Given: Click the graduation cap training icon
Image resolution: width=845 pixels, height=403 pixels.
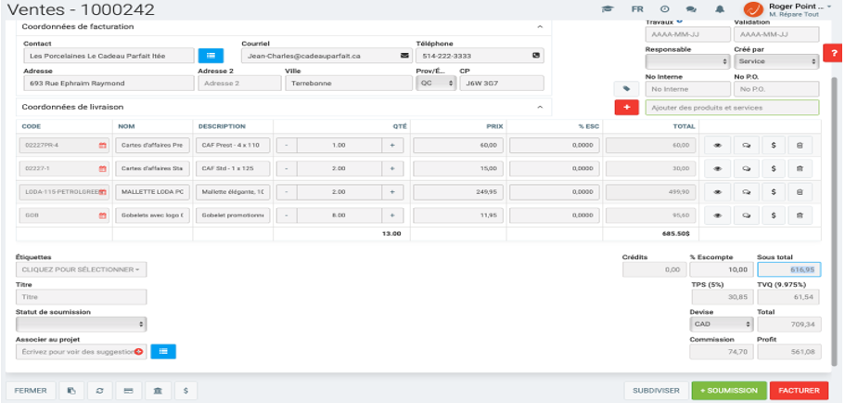Looking at the screenshot, I should [608, 8].
